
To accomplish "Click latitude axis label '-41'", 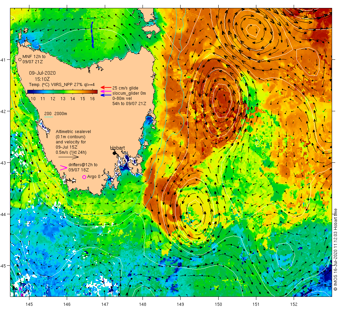I will 3,60.
